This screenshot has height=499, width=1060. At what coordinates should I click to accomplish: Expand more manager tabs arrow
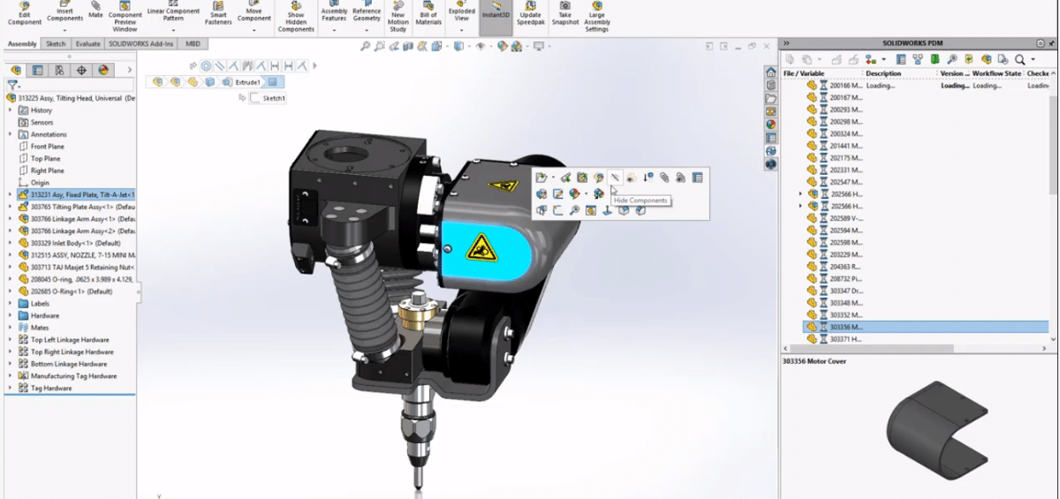click(130, 70)
